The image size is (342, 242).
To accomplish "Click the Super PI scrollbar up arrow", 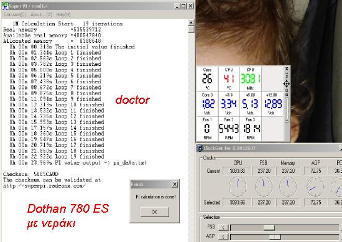I will [x=191, y=22].
